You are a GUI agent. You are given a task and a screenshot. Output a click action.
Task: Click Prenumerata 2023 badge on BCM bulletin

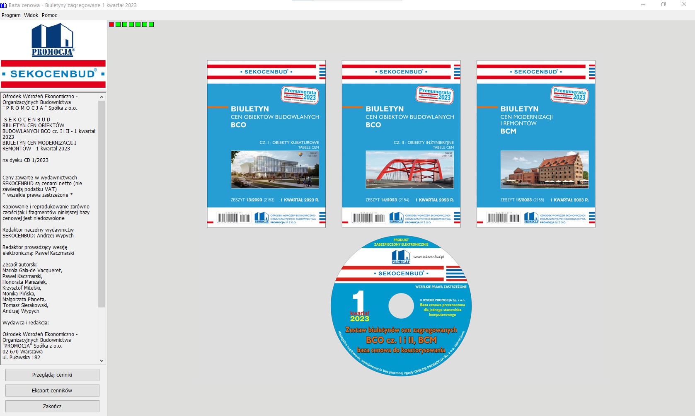pyautogui.click(x=570, y=95)
